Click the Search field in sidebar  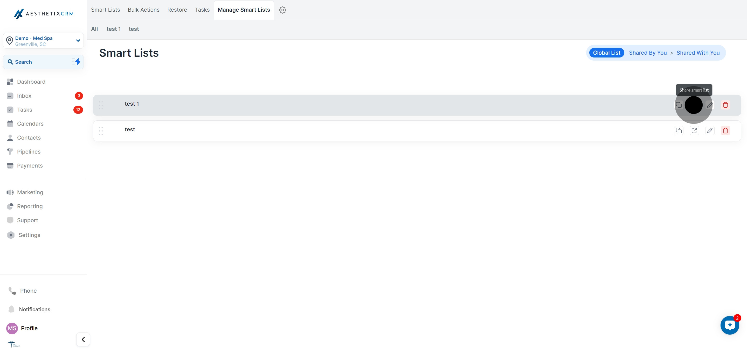pos(38,62)
